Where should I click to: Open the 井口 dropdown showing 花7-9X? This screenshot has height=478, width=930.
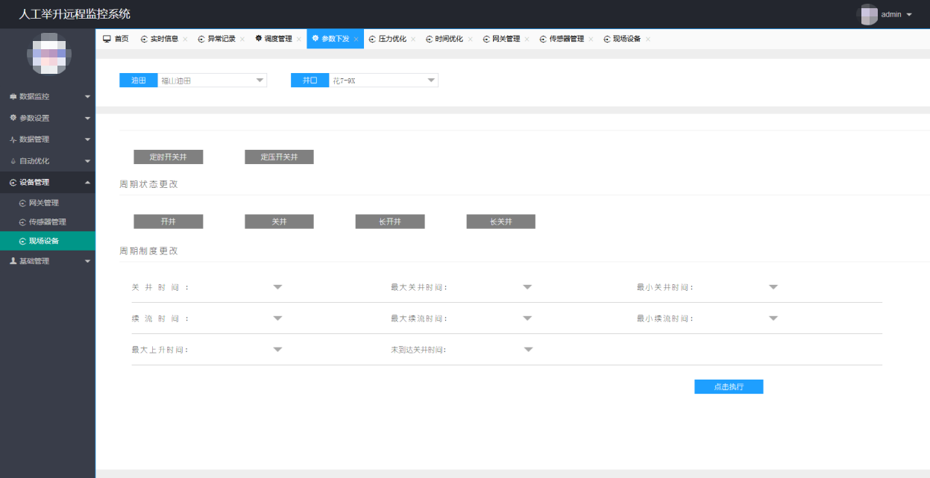[383, 81]
